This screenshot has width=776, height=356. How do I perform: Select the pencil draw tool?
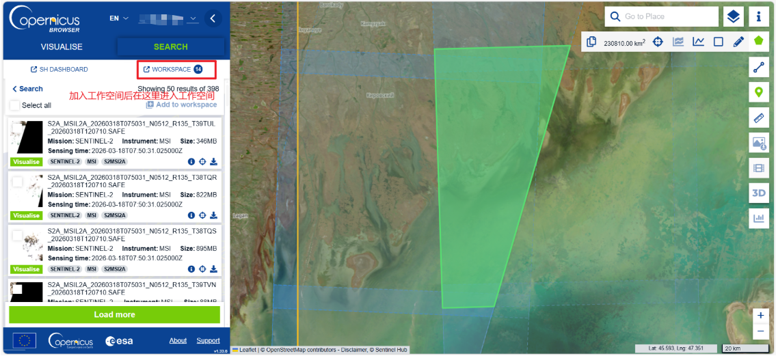coord(738,42)
